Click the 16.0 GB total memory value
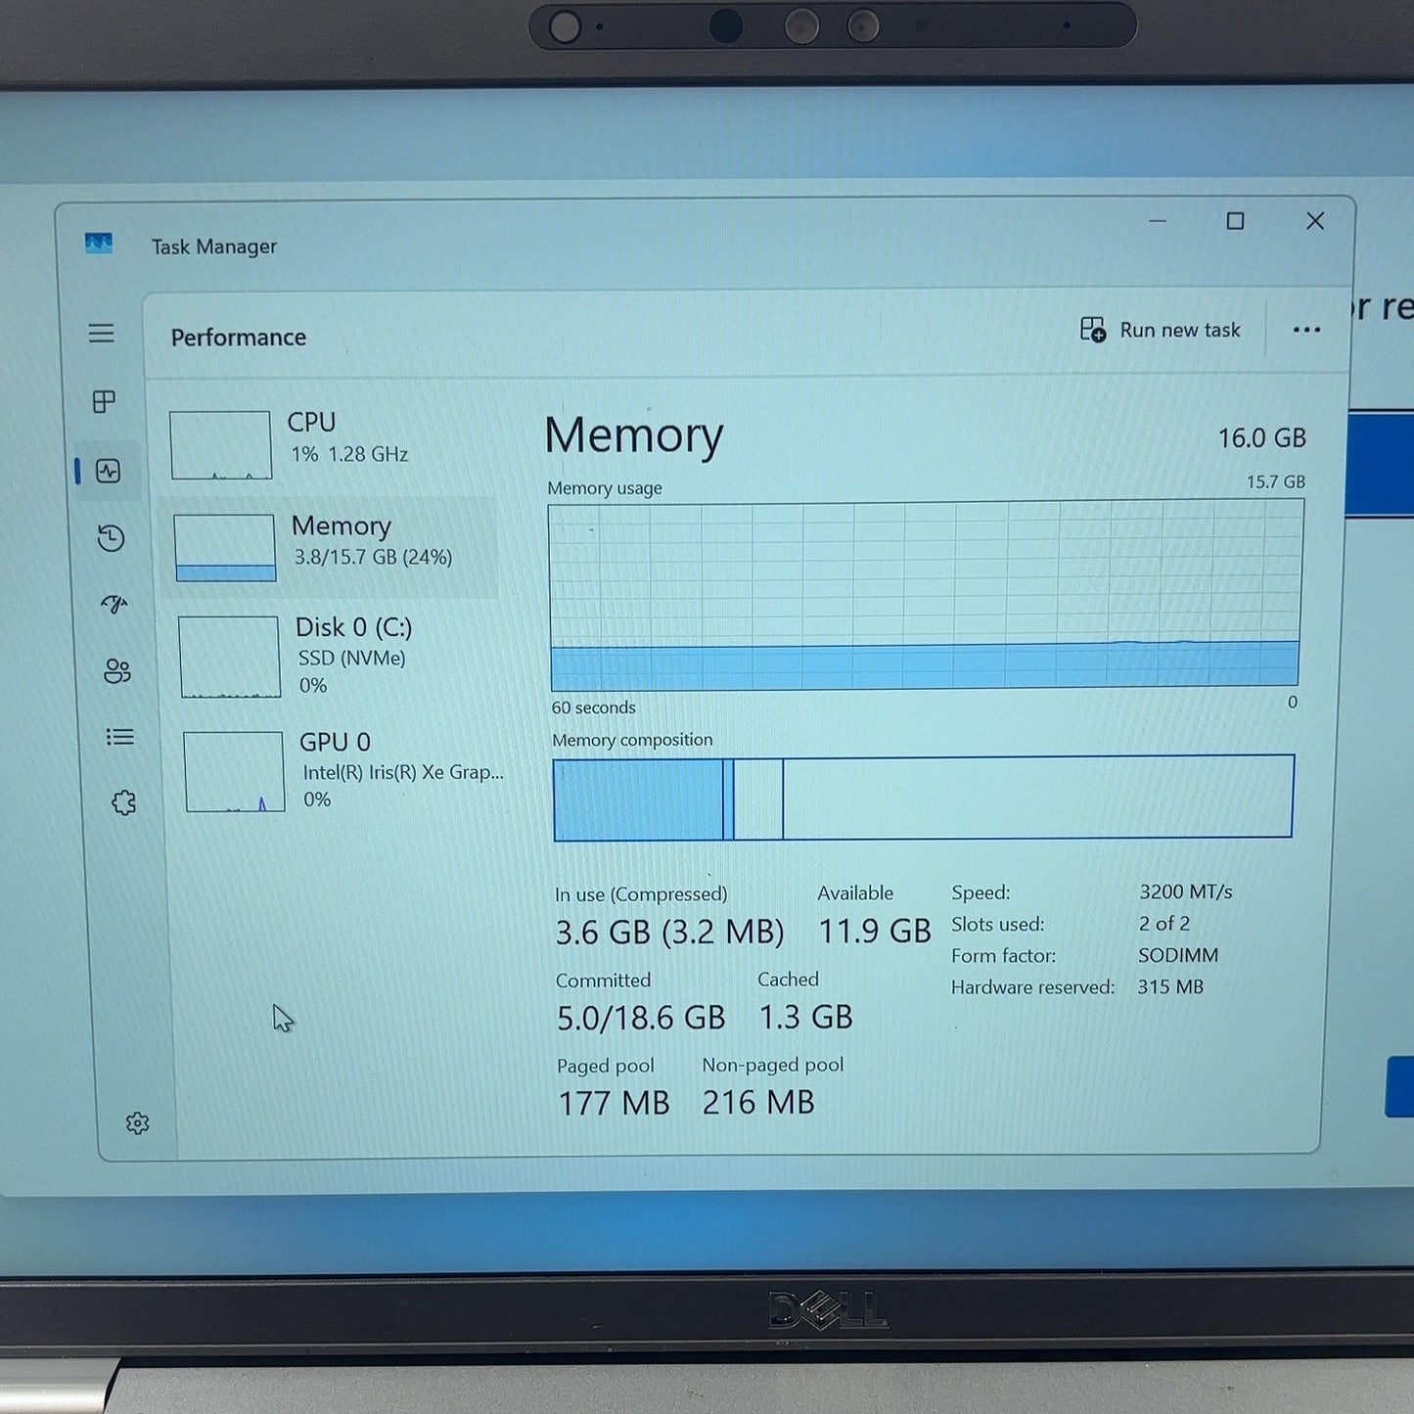The width and height of the screenshot is (1414, 1414). [1261, 438]
